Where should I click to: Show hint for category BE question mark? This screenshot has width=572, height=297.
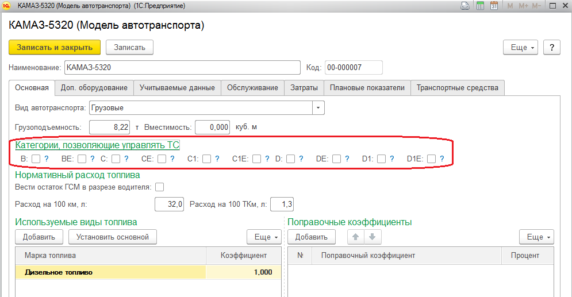click(93, 159)
